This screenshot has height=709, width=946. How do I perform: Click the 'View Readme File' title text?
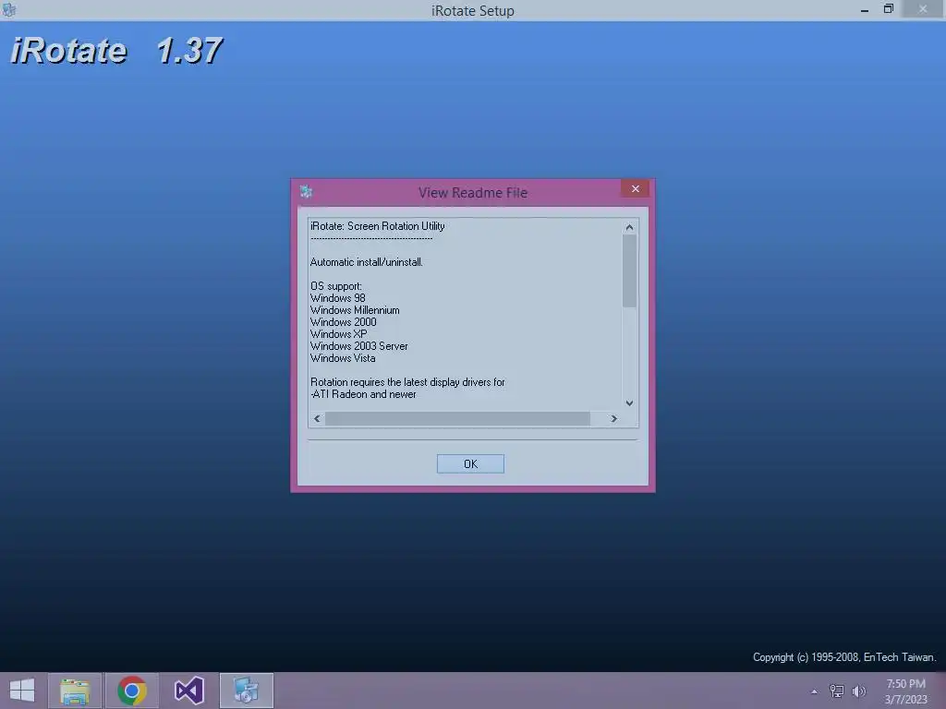click(x=473, y=192)
